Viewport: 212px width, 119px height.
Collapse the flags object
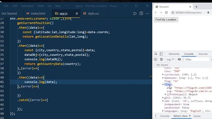coord(163,85)
